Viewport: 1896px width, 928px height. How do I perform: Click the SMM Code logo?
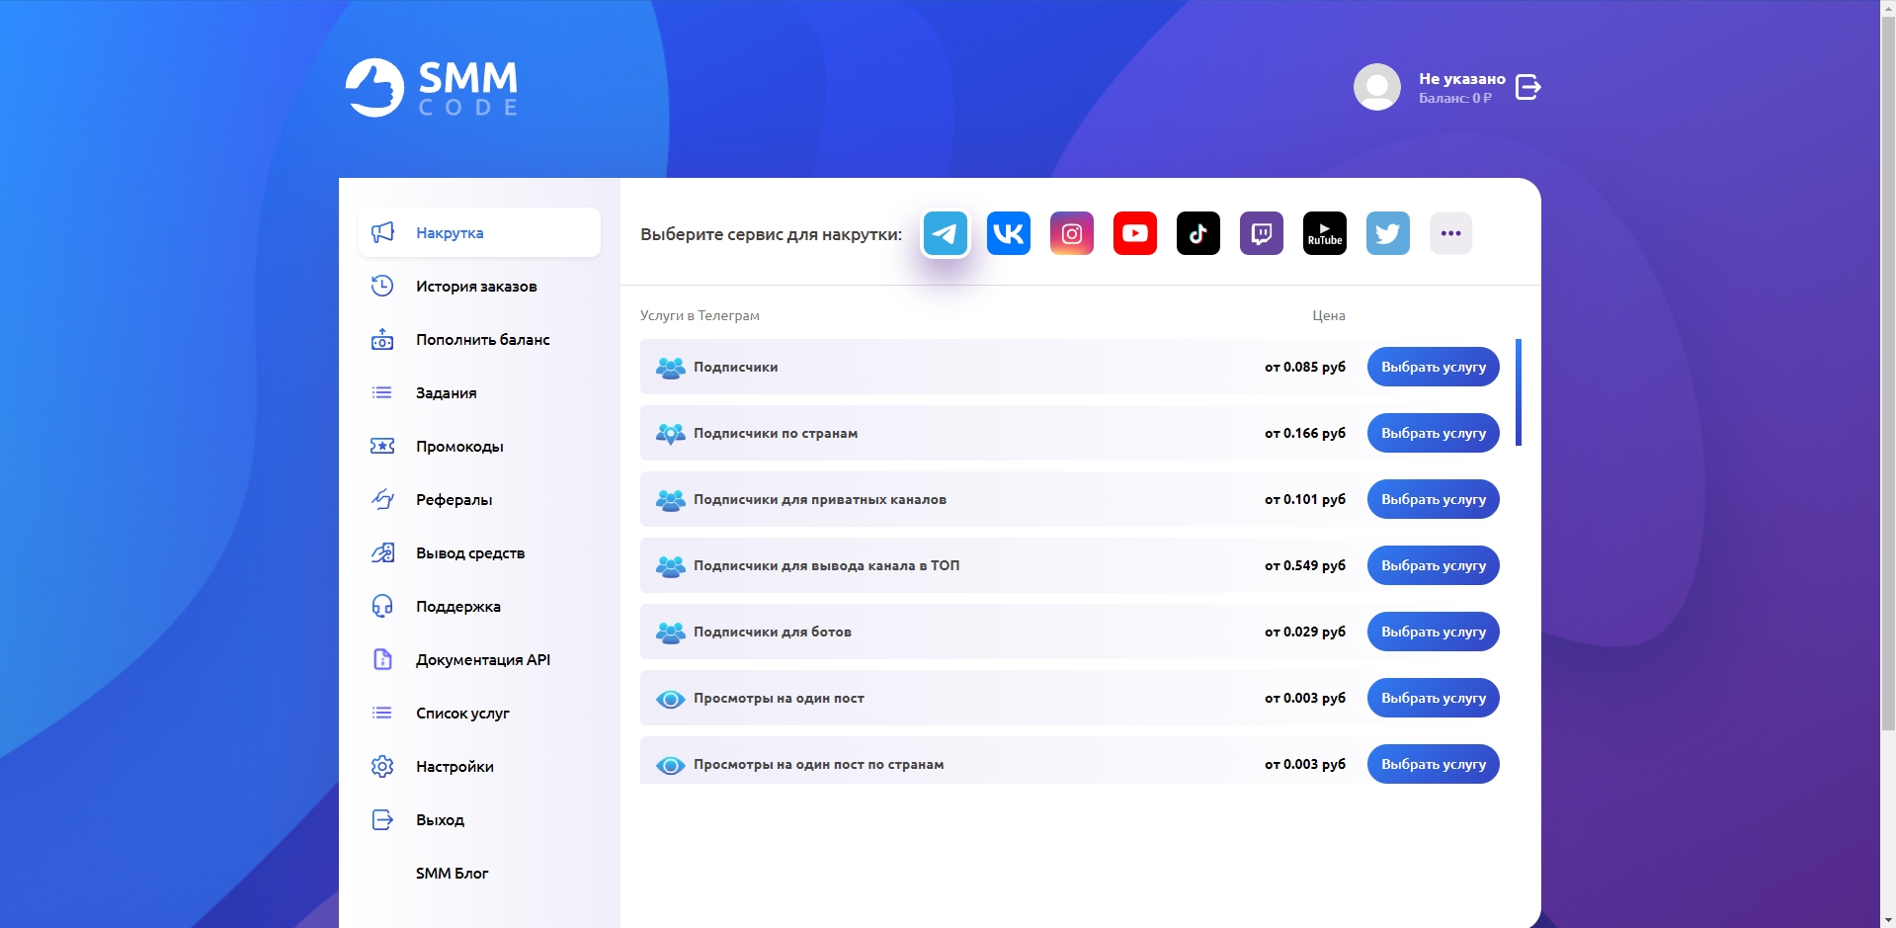[x=432, y=87]
